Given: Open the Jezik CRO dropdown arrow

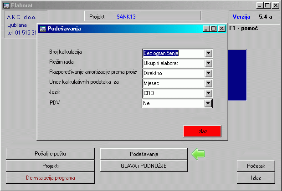Looking at the screenshot, I should (208, 93).
